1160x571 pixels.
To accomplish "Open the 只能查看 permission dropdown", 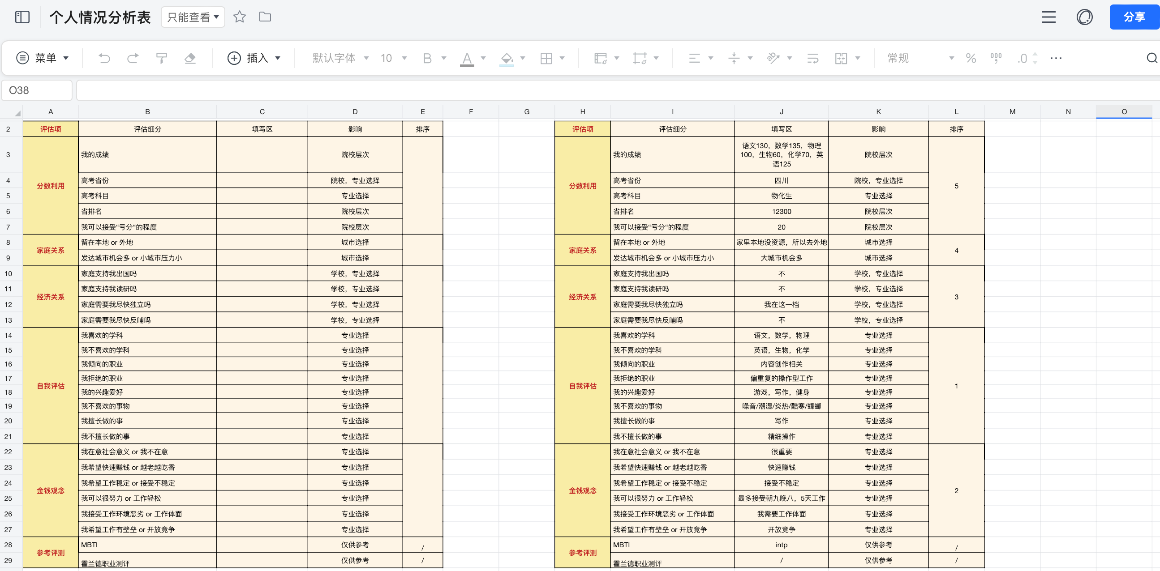I will coord(193,17).
